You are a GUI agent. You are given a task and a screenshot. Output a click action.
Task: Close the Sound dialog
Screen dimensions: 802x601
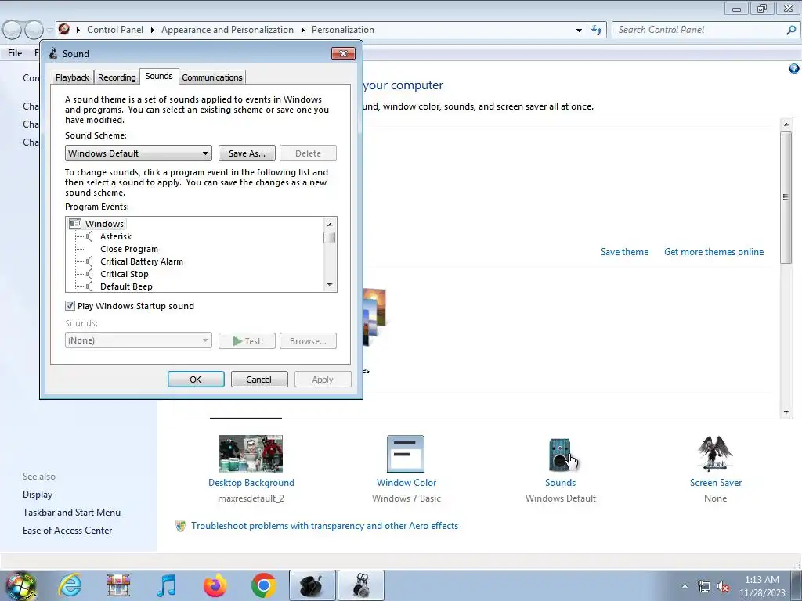(x=343, y=53)
